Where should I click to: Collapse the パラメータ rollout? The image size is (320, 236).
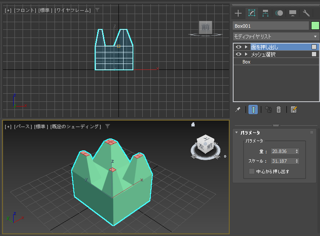click(x=237, y=132)
